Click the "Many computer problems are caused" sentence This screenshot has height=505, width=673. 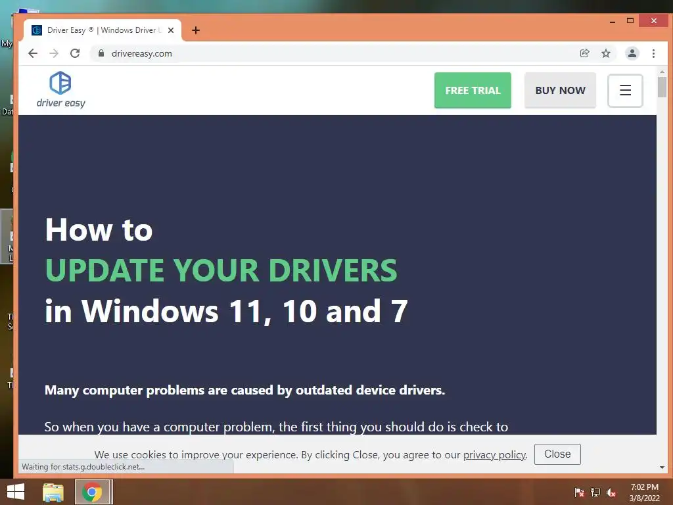coord(244,390)
